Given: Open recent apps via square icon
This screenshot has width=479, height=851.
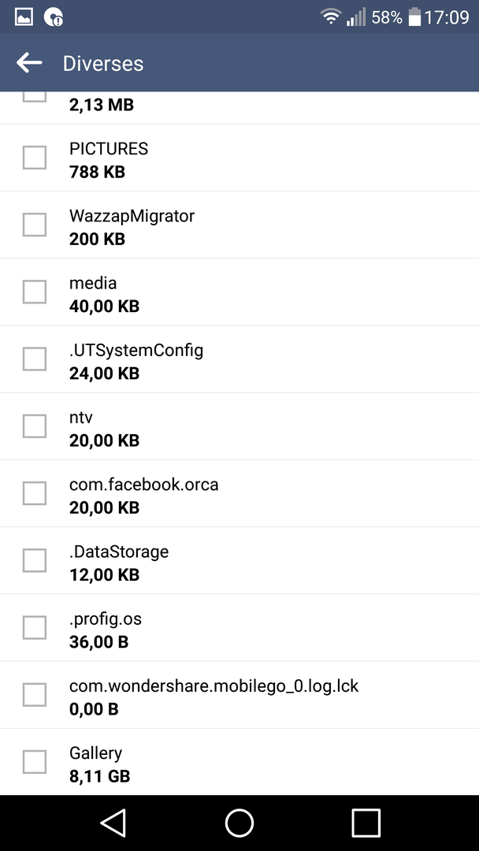Looking at the screenshot, I should pos(366,823).
